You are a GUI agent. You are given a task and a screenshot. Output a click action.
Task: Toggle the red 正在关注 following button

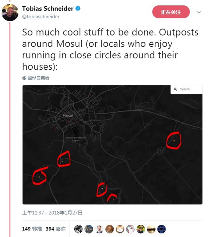click(x=171, y=12)
